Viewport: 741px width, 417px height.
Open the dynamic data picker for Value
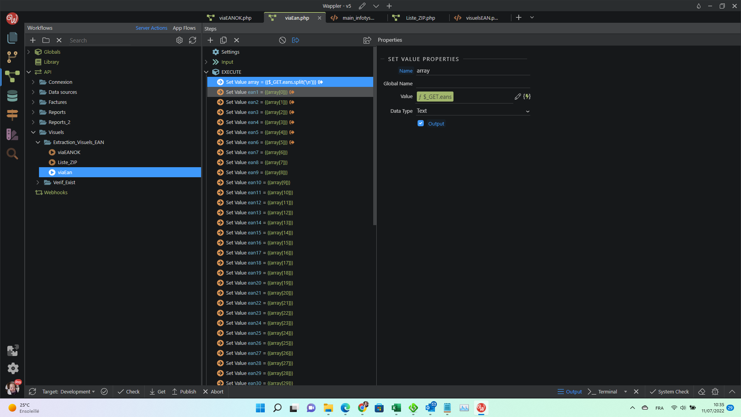527,97
